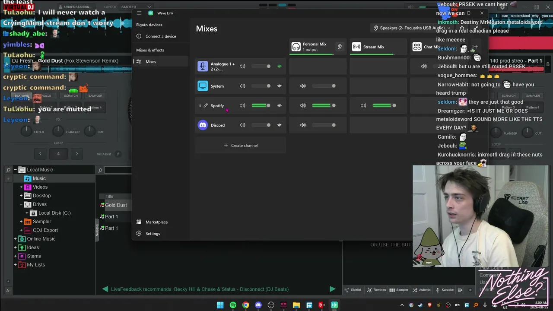Mute System in the Personal Mix
The height and width of the screenshot is (311, 553).
click(303, 86)
